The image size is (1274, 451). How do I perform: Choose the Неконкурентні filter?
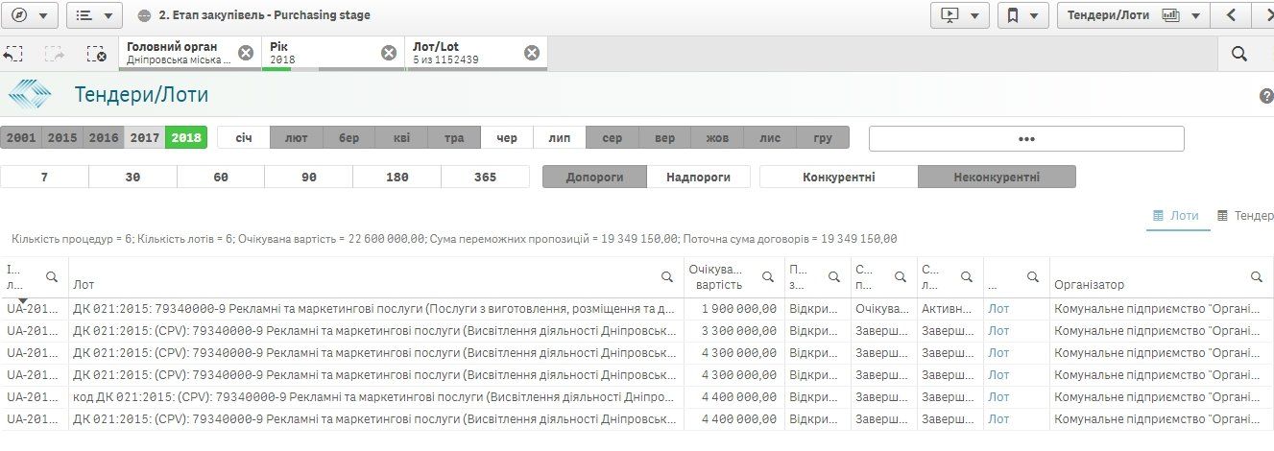(997, 177)
